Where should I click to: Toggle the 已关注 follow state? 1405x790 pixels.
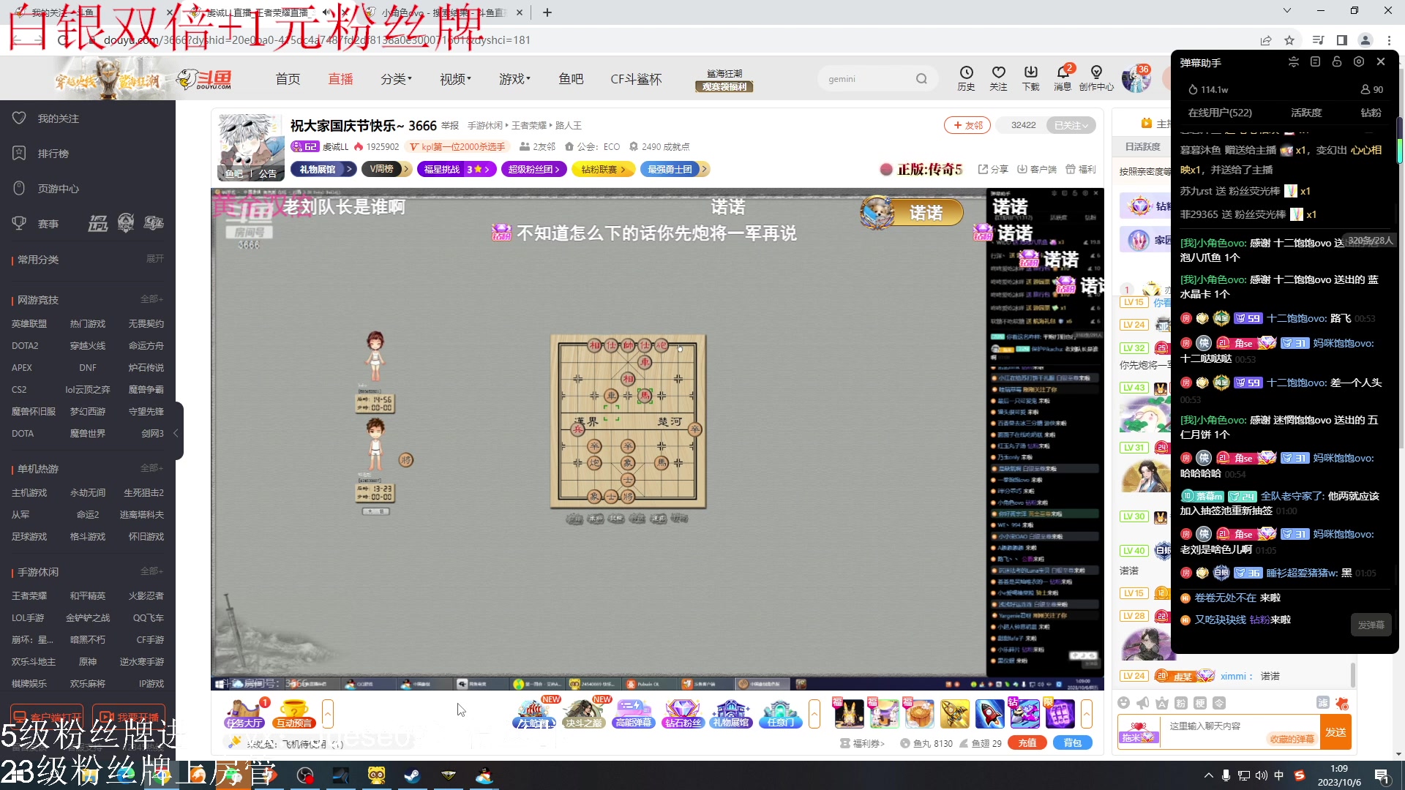tap(1071, 125)
